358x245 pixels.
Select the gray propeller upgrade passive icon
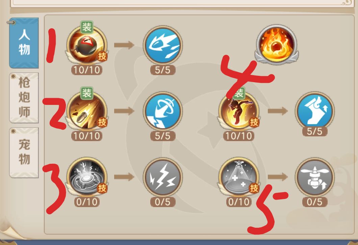click(315, 177)
